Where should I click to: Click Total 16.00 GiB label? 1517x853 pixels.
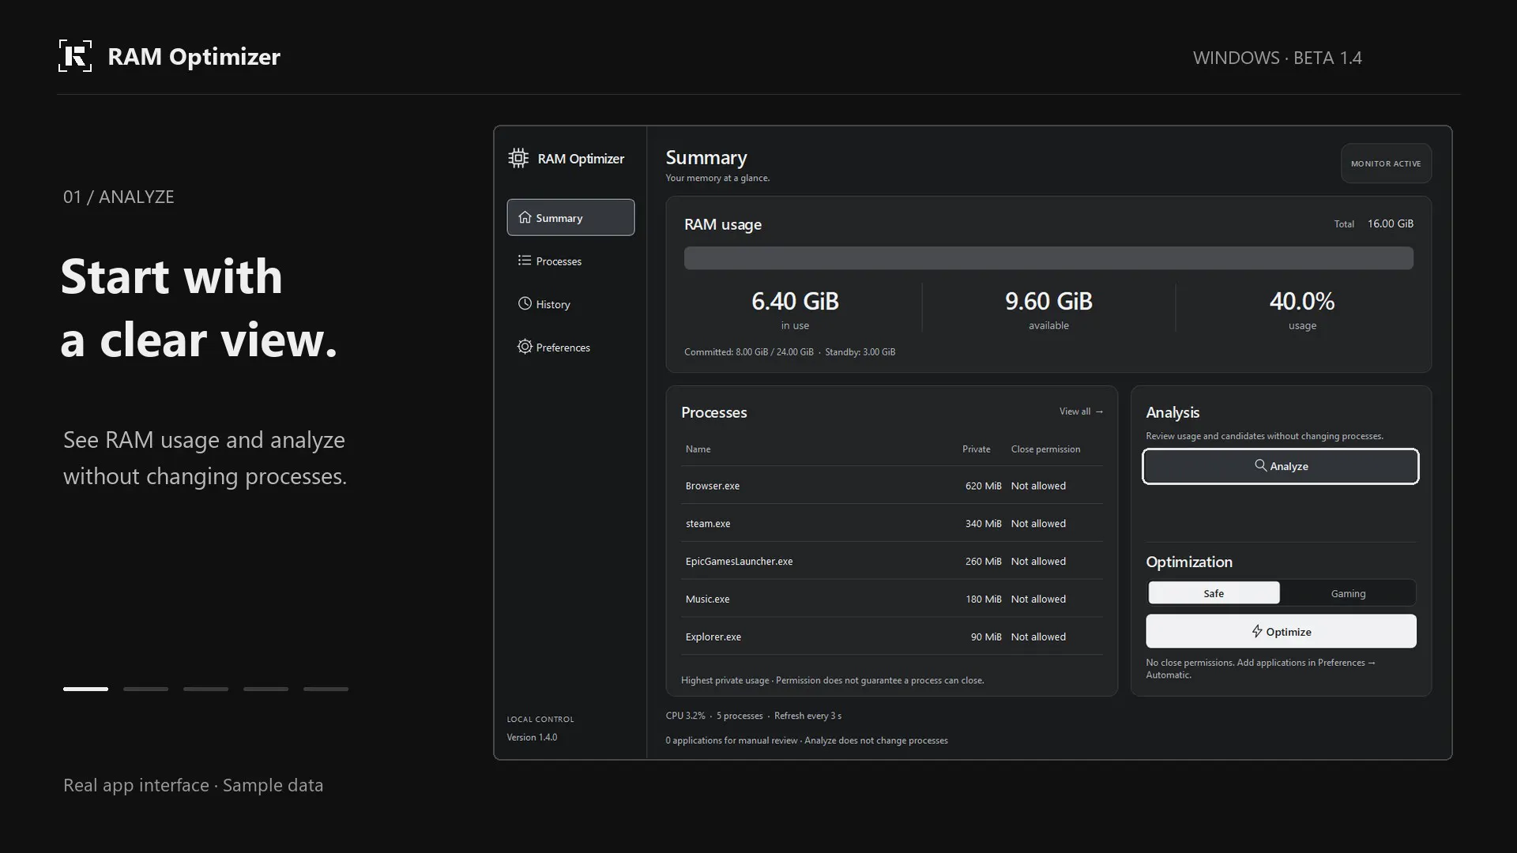pos(1373,224)
